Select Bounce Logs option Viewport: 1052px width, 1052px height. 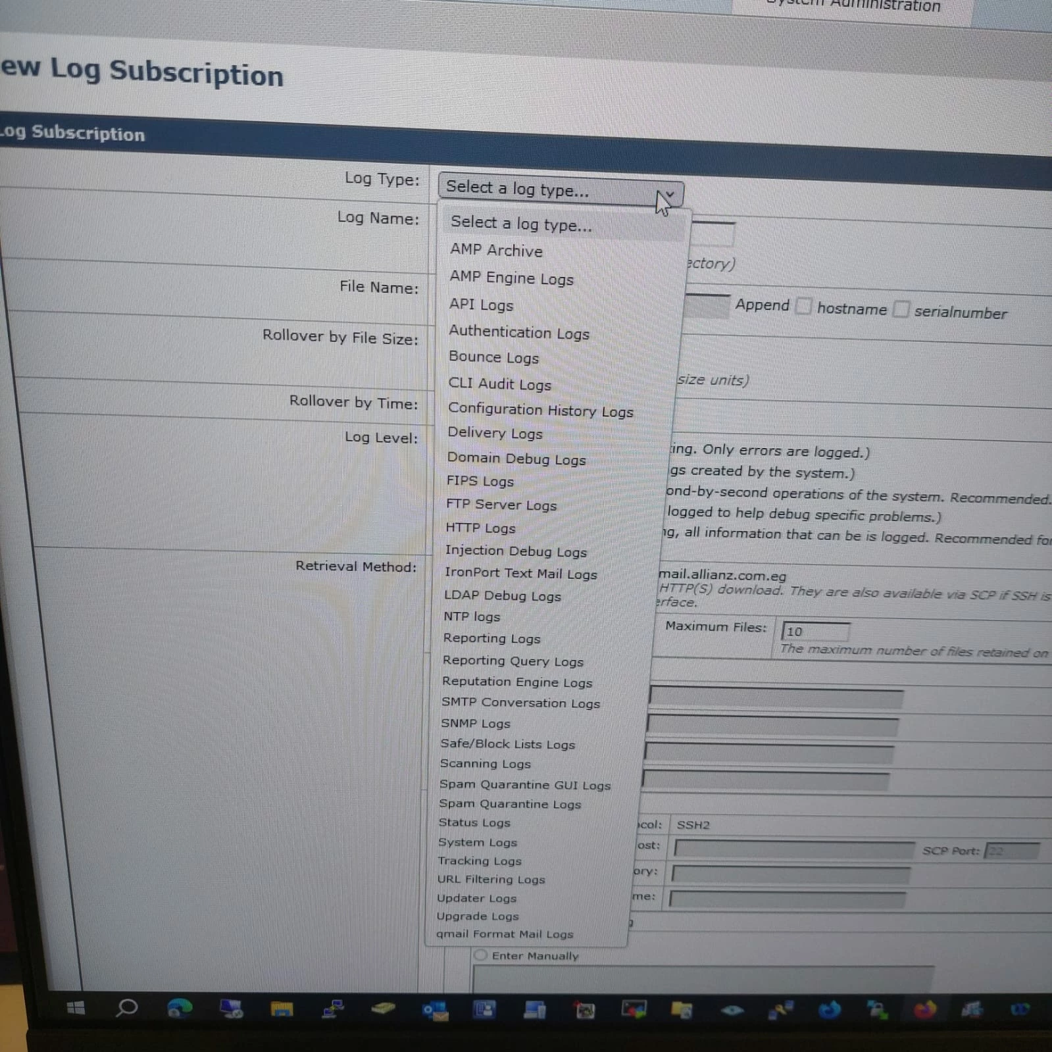coord(493,357)
